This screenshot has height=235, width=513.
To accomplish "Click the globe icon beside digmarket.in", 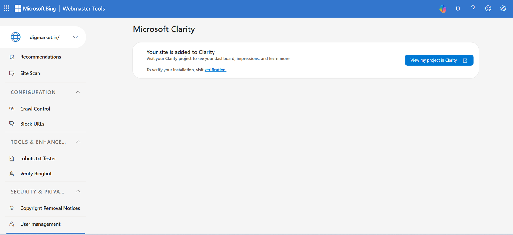I will pos(15,37).
